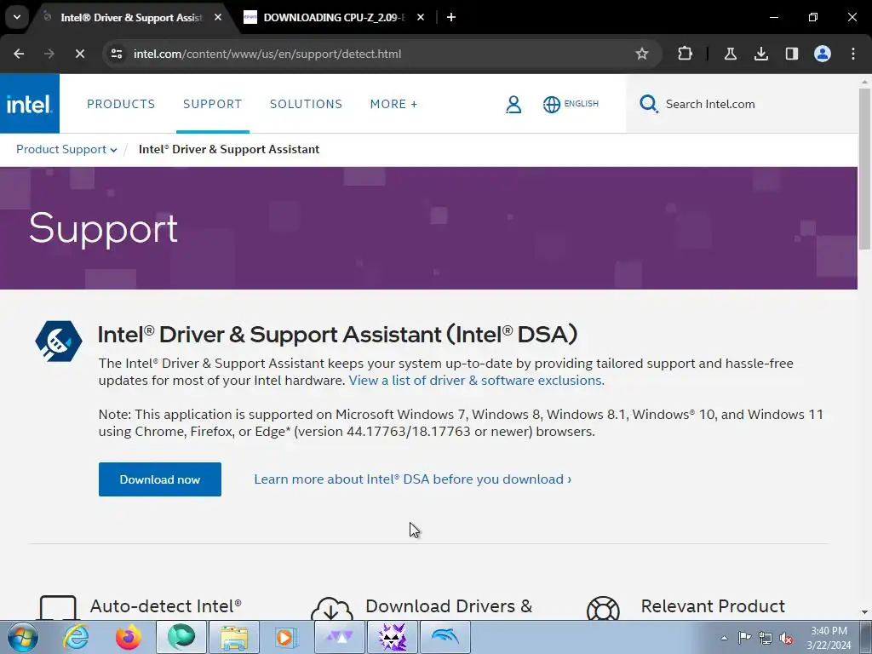Click Download Drivers & heading

click(449, 605)
